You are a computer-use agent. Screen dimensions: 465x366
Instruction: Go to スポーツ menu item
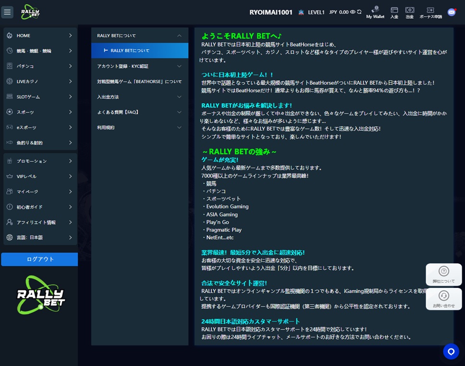(40, 112)
